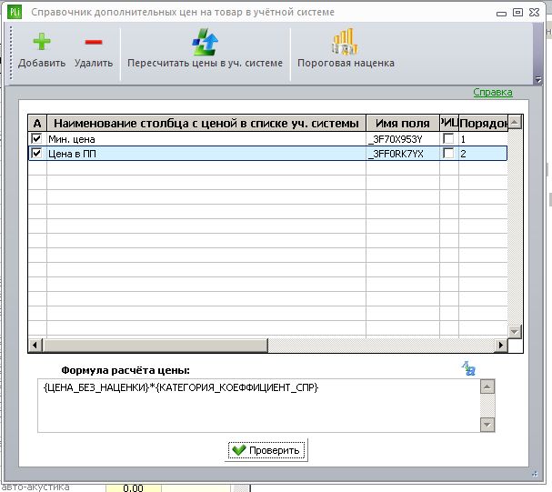Screen dimensions: 552x492
Task: Enable РИЦ checkbox in Цена в ПП row
Action: [448, 153]
